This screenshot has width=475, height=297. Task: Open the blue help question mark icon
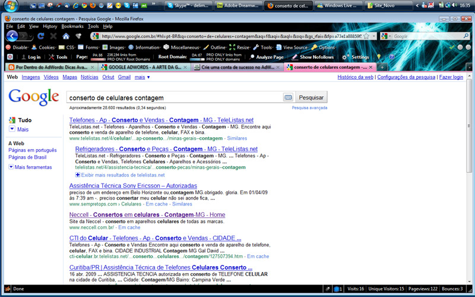[x=392, y=56]
